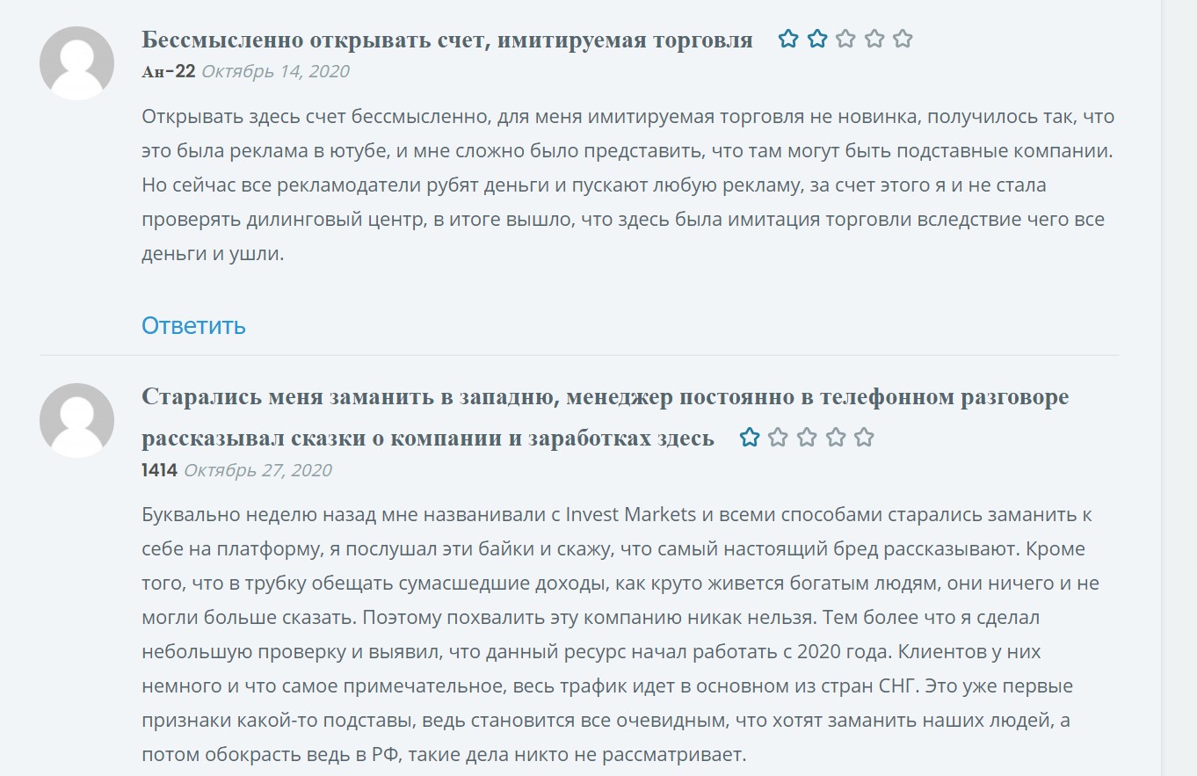The image size is (1197, 776).
Task: Click author name Ан-22
Action: tap(168, 71)
